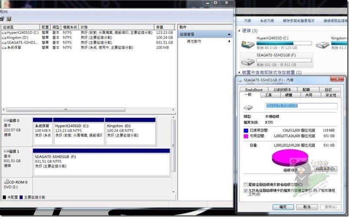Collapse the removable storage devices group in Explorer

239,72
